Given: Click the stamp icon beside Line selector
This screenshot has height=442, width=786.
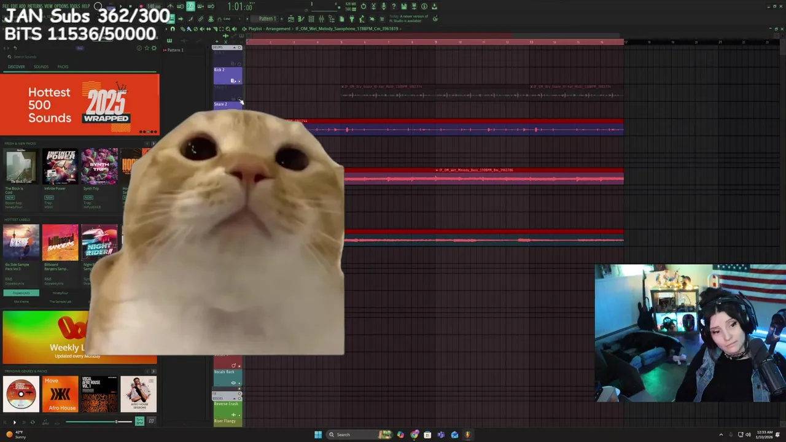Looking at the screenshot, I should point(211,19).
